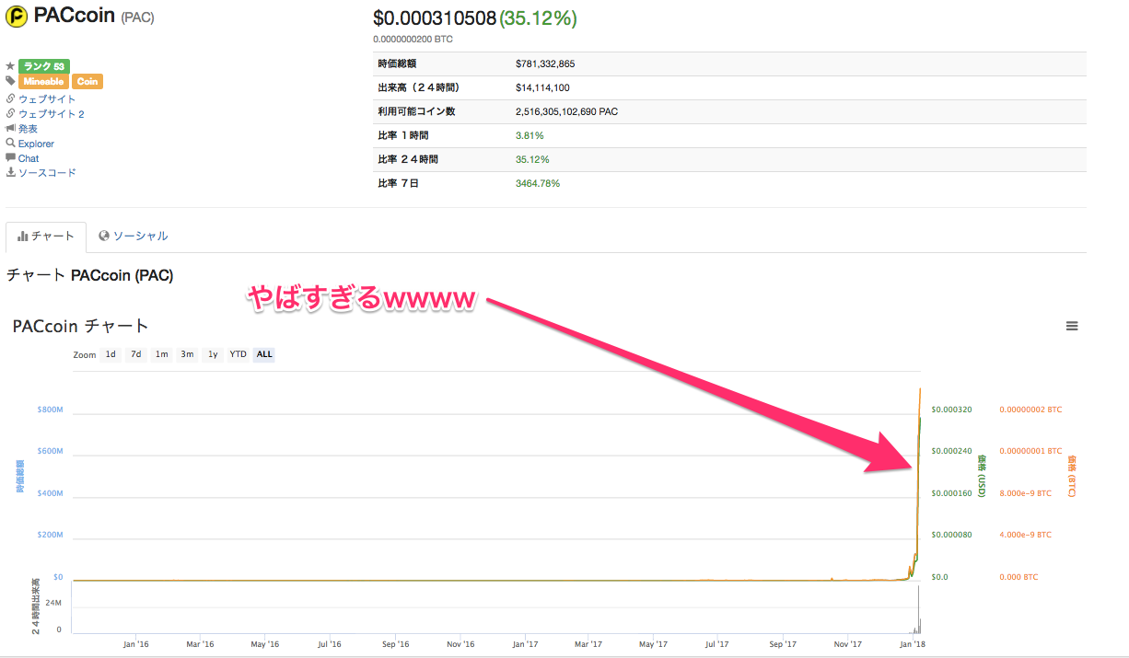Set chart zoom to 1m
1129x658 pixels.
coord(161,354)
